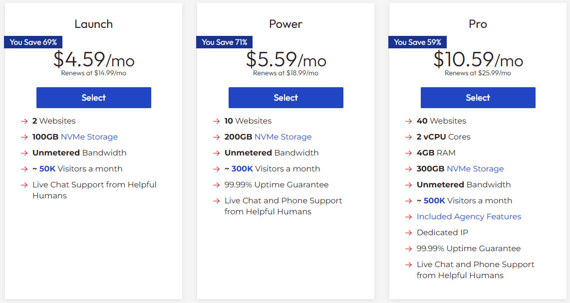Image resolution: width=570 pixels, height=303 pixels.
Task: Click arrow icon beside Live Chat Support, Launch plan
Action: coord(24,185)
